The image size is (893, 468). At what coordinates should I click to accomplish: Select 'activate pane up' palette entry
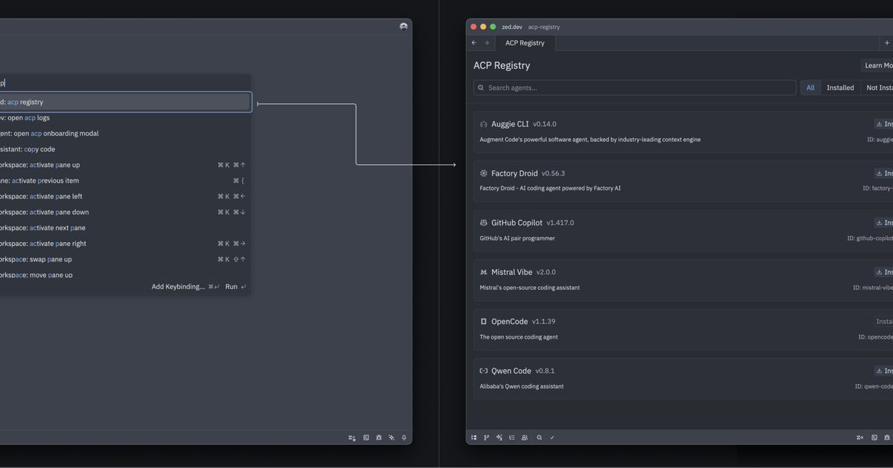124,165
